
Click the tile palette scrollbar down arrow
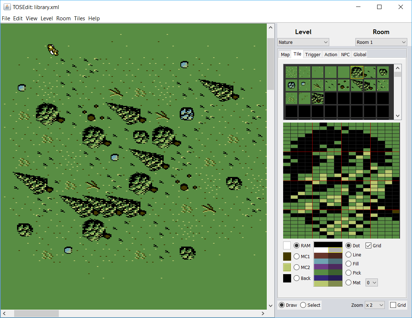[x=397, y=116]
